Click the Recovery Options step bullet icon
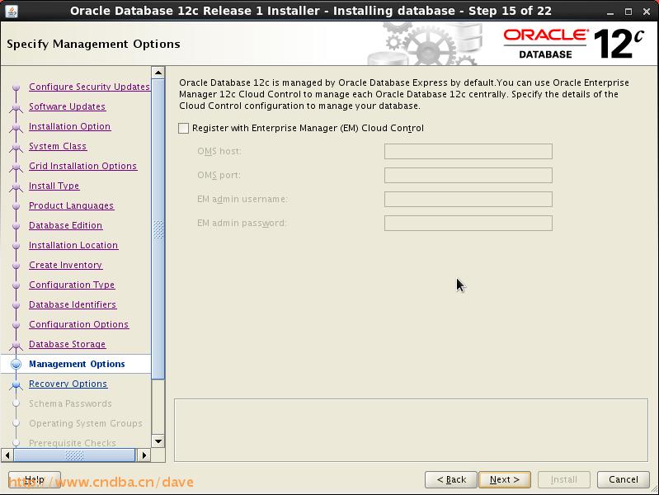 16,384
